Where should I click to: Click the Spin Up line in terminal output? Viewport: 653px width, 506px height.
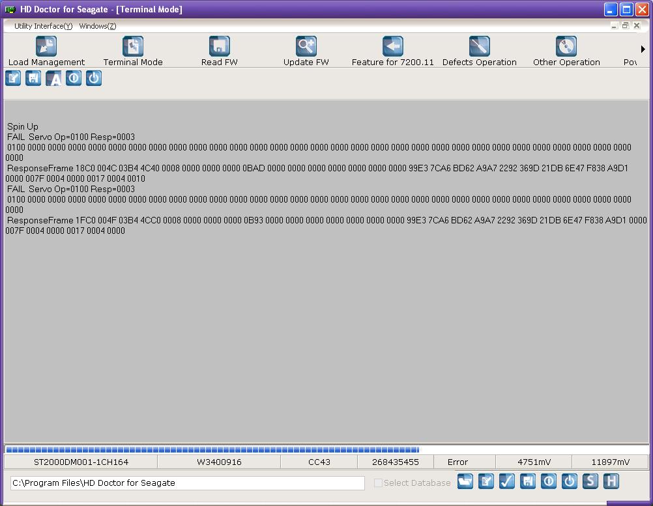pyautogui.click(x=23, y=126)
